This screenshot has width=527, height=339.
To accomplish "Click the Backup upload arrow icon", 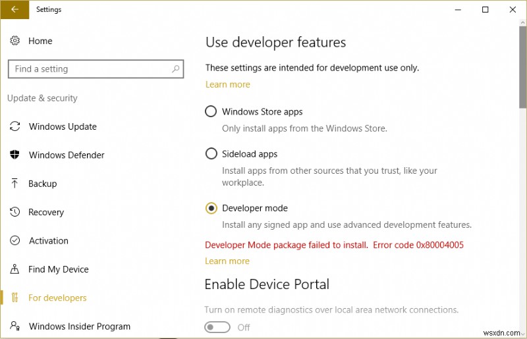I will click(14, 184).
